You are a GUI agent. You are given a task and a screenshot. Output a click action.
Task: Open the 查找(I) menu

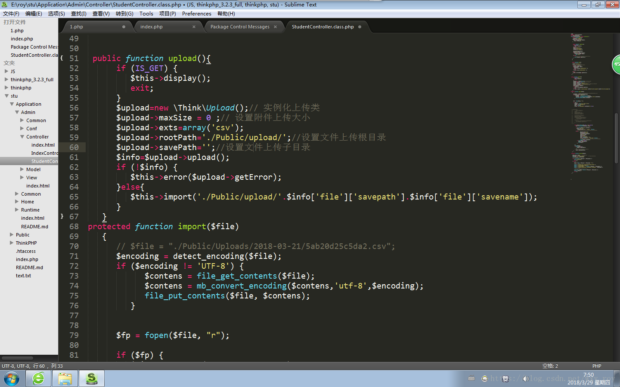[x=78, y=14]
